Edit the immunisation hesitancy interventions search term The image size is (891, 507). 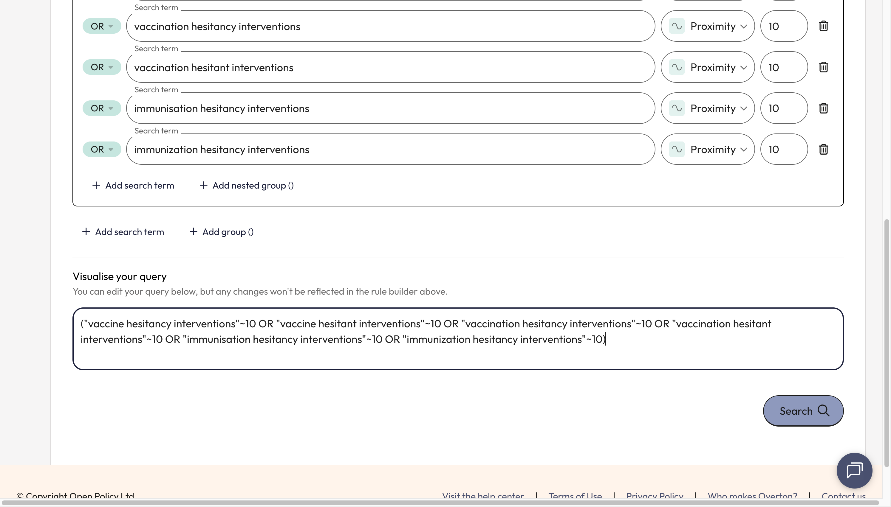tap(391, 108)
